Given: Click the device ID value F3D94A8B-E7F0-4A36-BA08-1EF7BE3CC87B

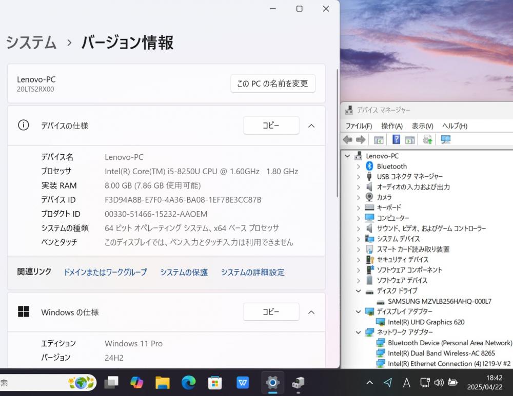Looking at the screenshot, I should pyautogui.click(x=183, y=200).
